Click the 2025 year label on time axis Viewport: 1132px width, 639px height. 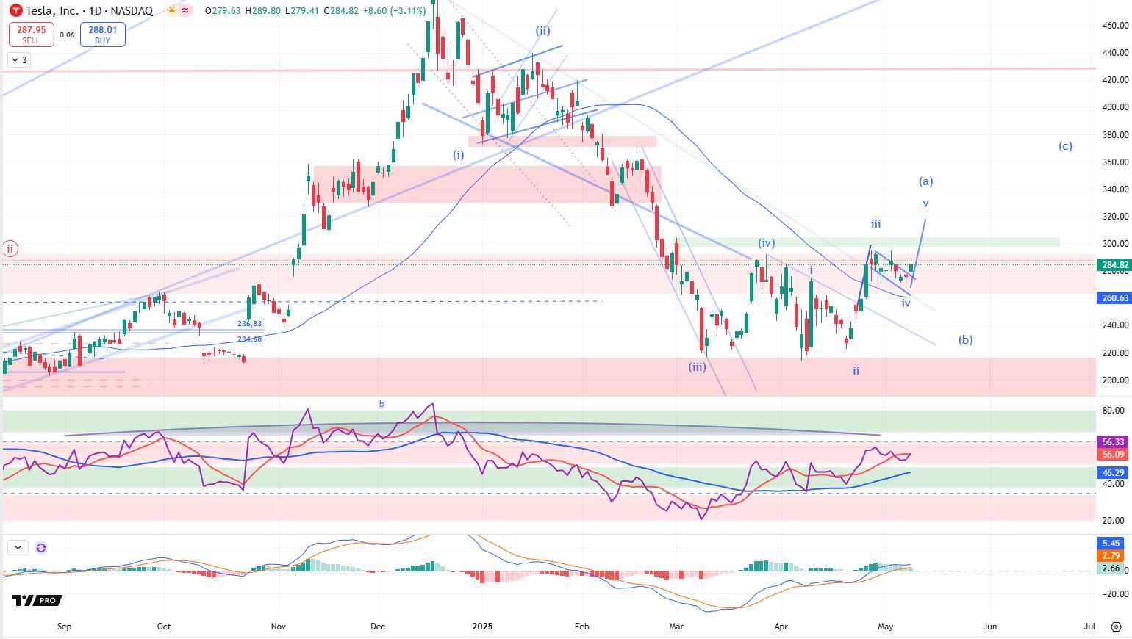coord(482,627)
